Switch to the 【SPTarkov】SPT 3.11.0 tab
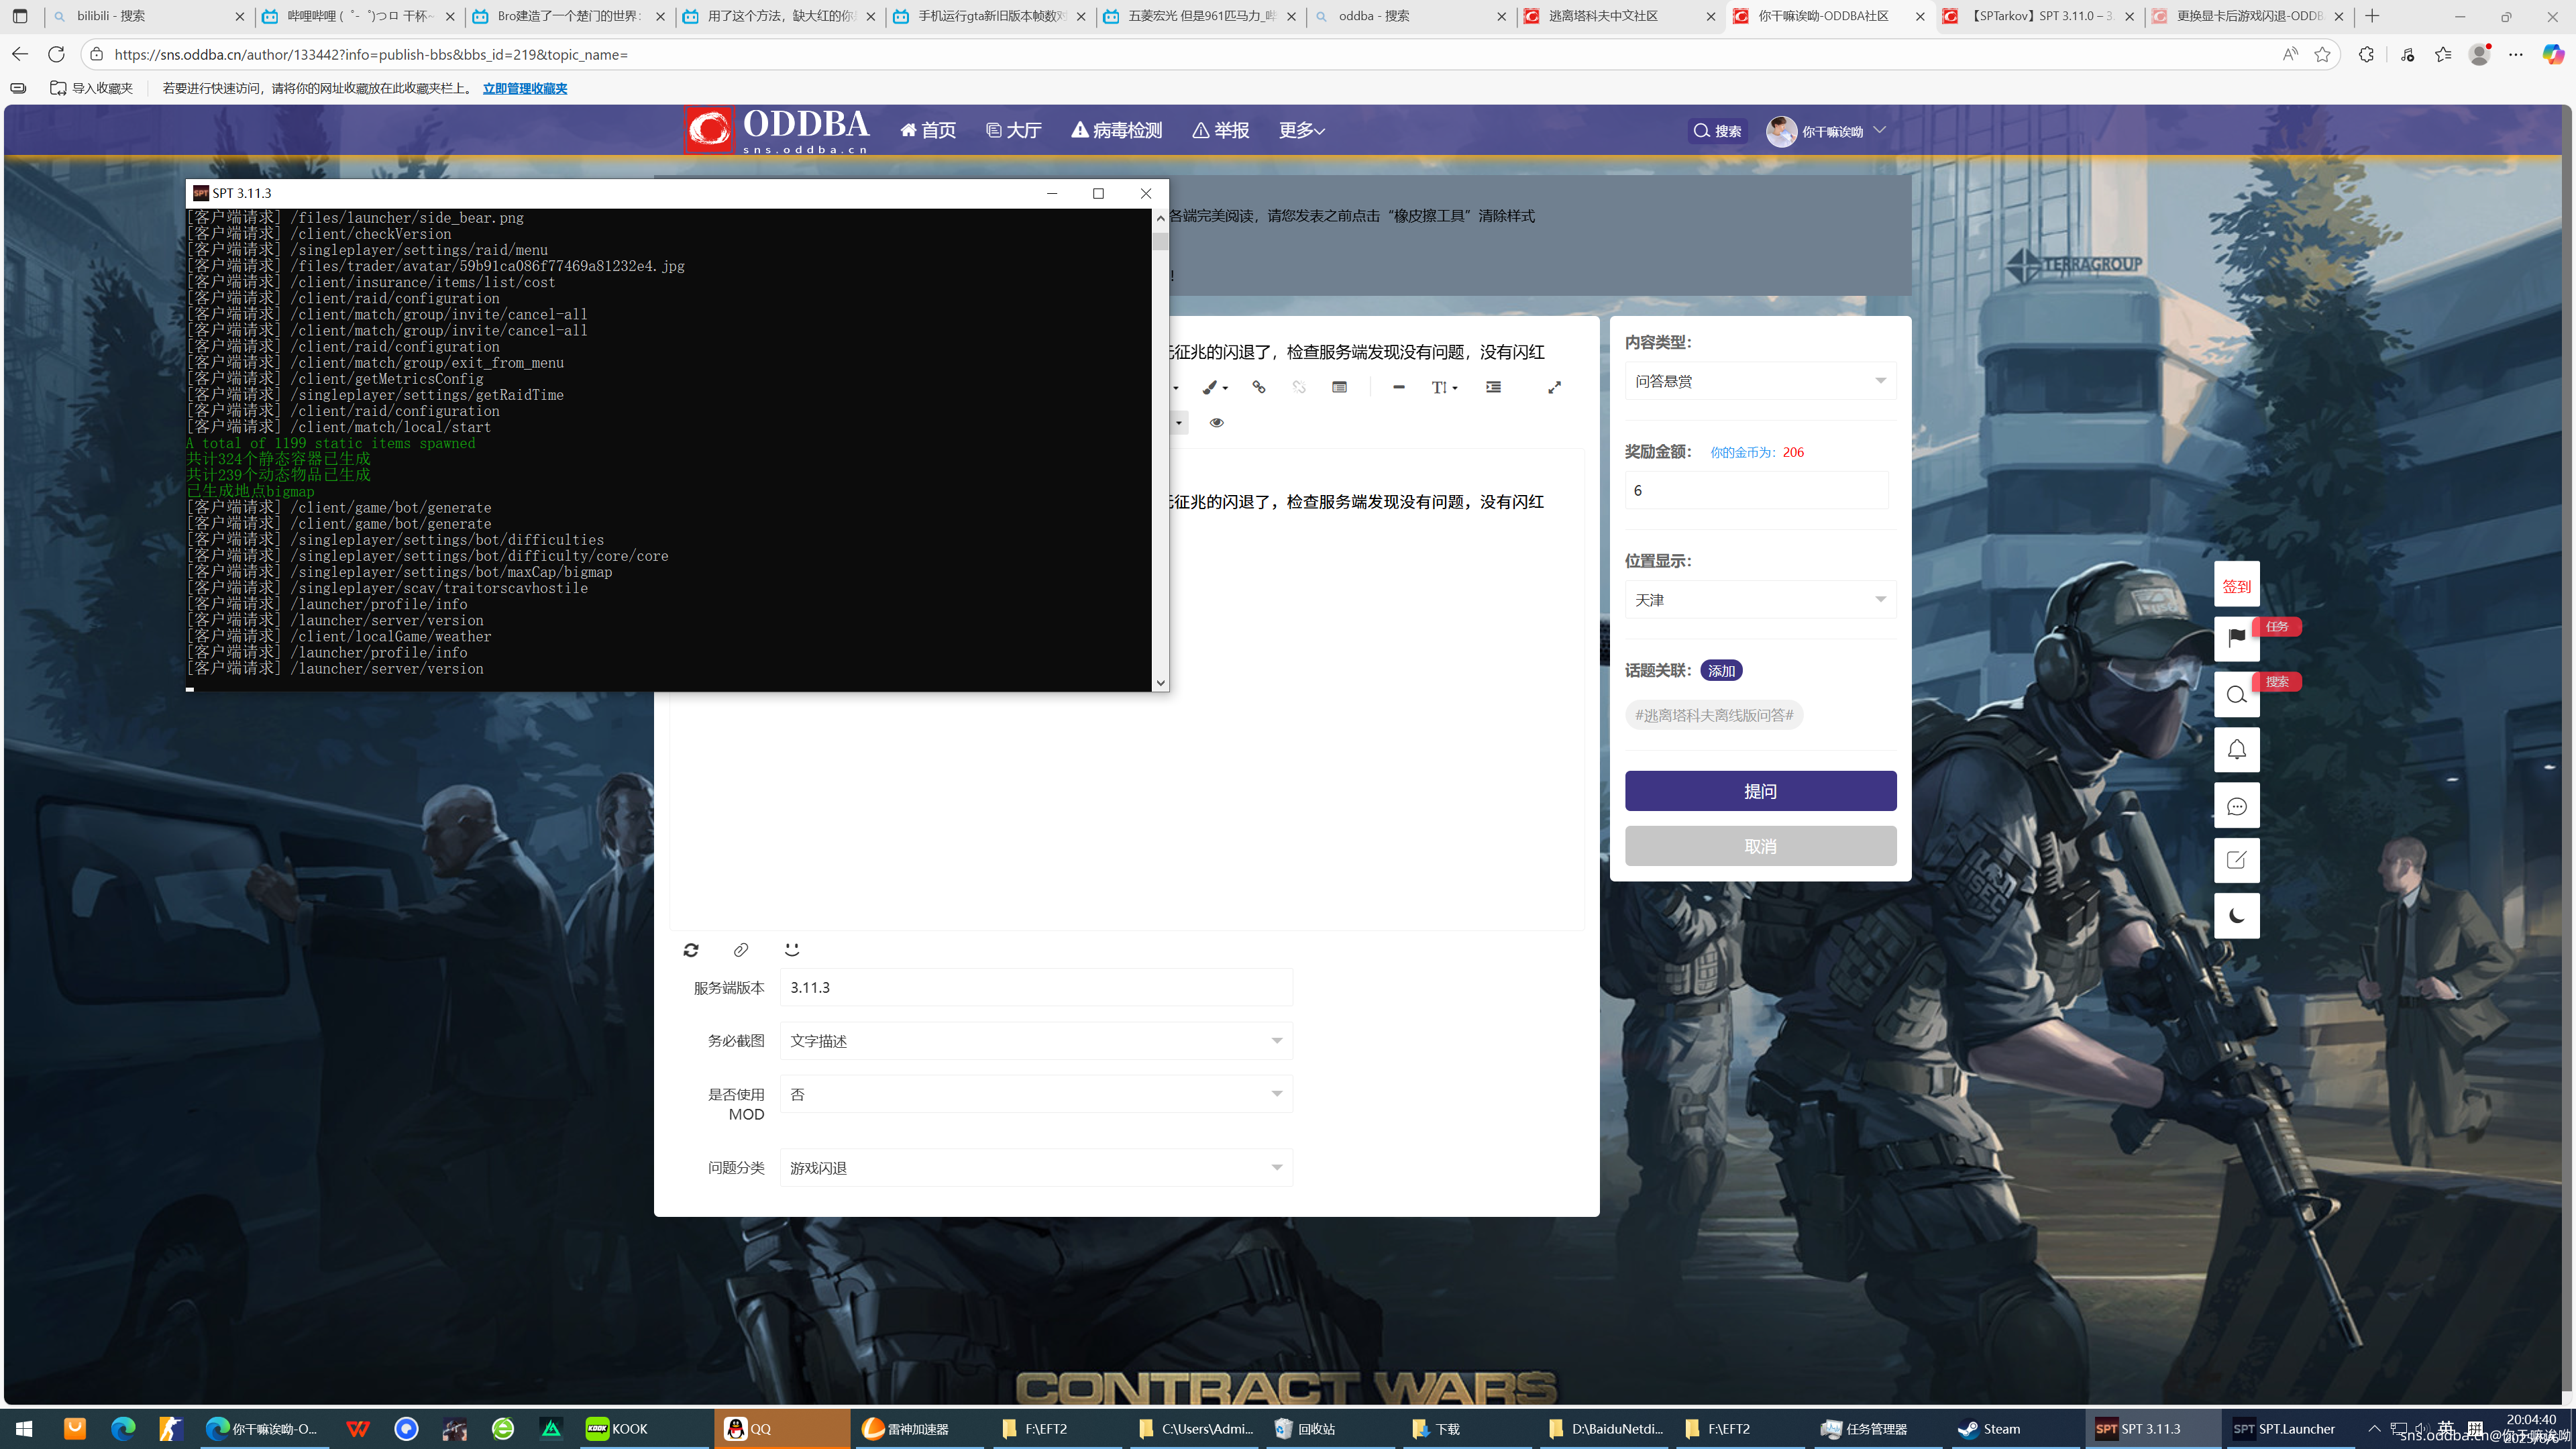Viewport: 2576px width, 1449px height. point(2041,16)
